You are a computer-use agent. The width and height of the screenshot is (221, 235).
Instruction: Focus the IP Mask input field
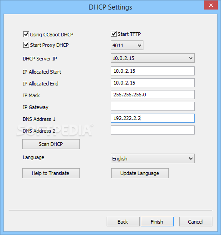pos(152,95)
